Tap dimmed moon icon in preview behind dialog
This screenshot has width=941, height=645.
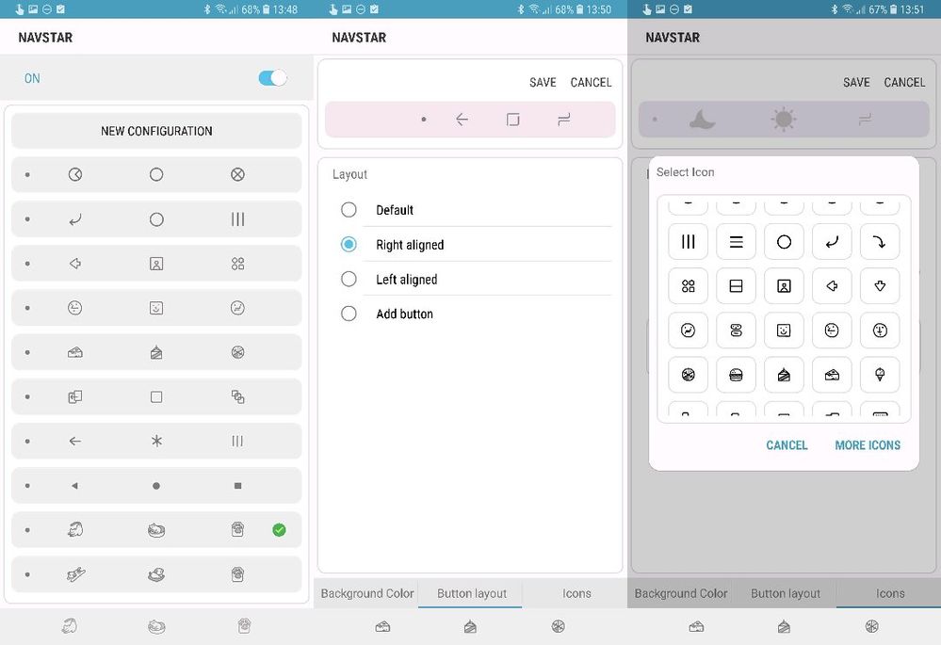(702, 120)
